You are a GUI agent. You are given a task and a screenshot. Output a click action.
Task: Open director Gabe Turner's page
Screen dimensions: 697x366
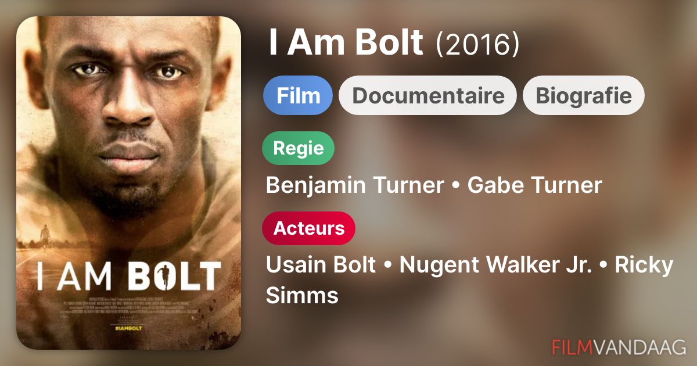(x=534, y=185)
